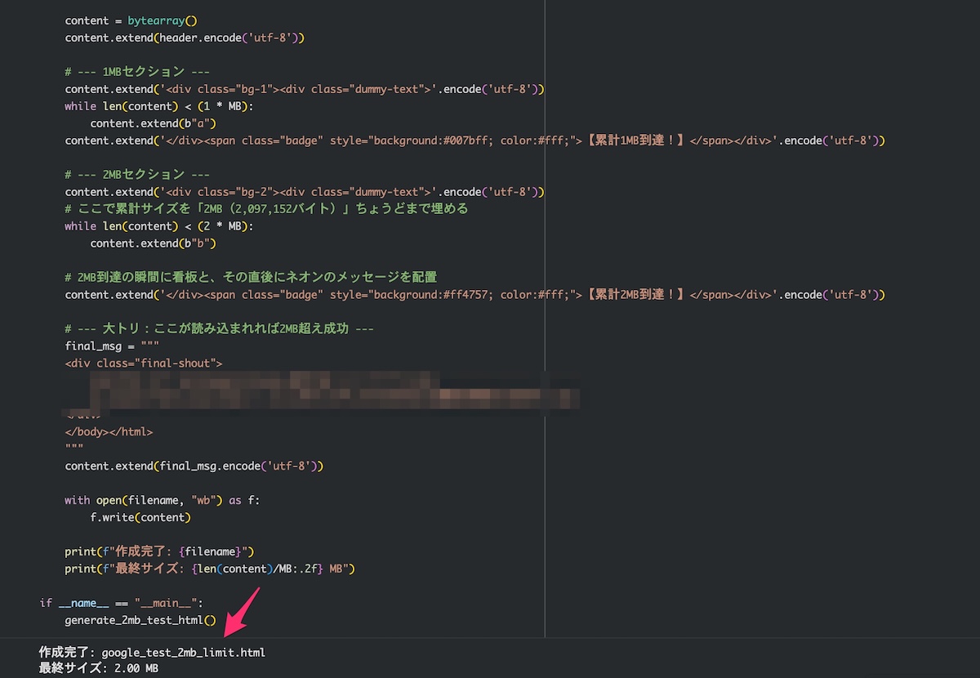
Task: Click the '# --- 1MBセクション ---' comment
Action: pyautogui.click(x=137, y=72)
